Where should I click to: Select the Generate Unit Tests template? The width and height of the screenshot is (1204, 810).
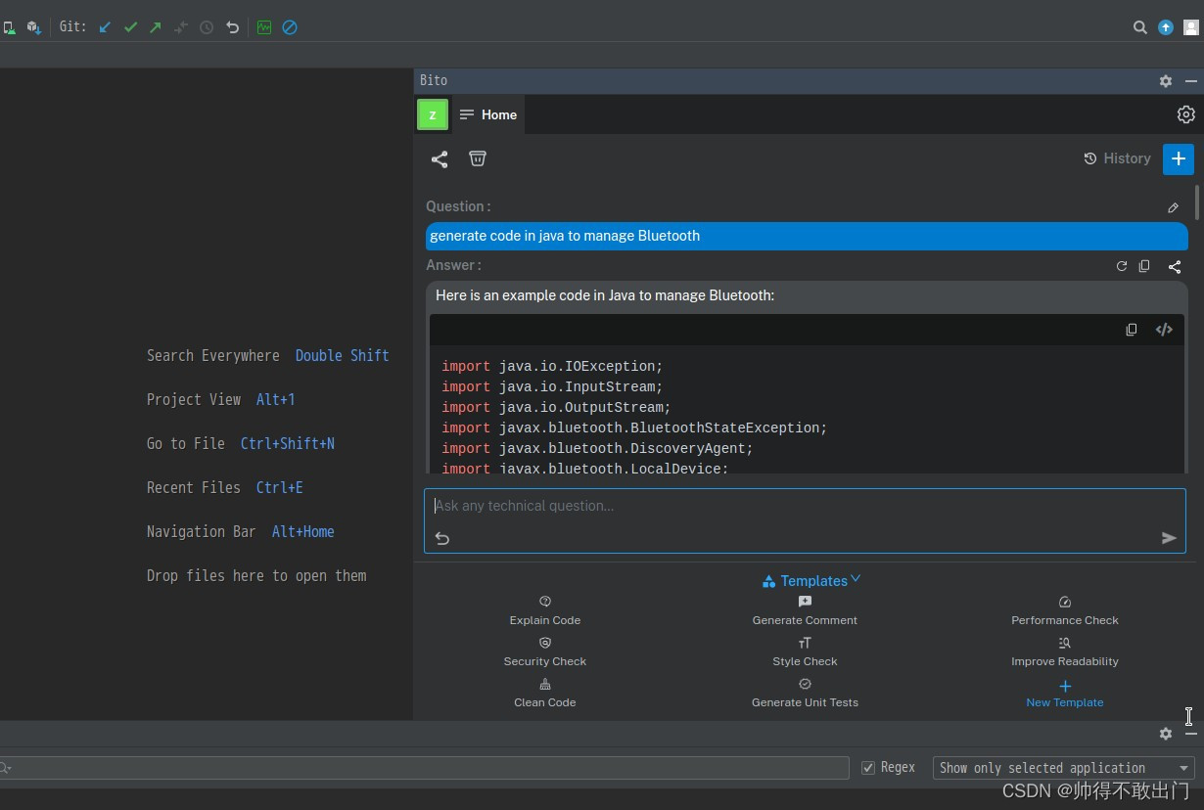tap(805, 694)
